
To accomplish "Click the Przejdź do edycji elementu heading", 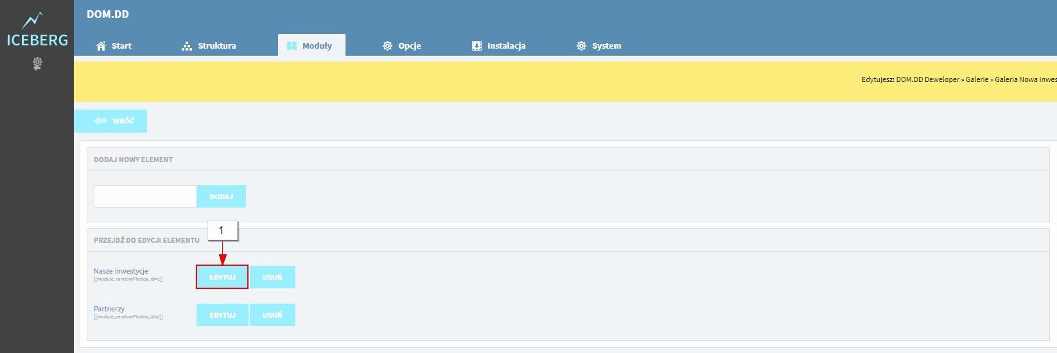I will click(x=146, y=240).
